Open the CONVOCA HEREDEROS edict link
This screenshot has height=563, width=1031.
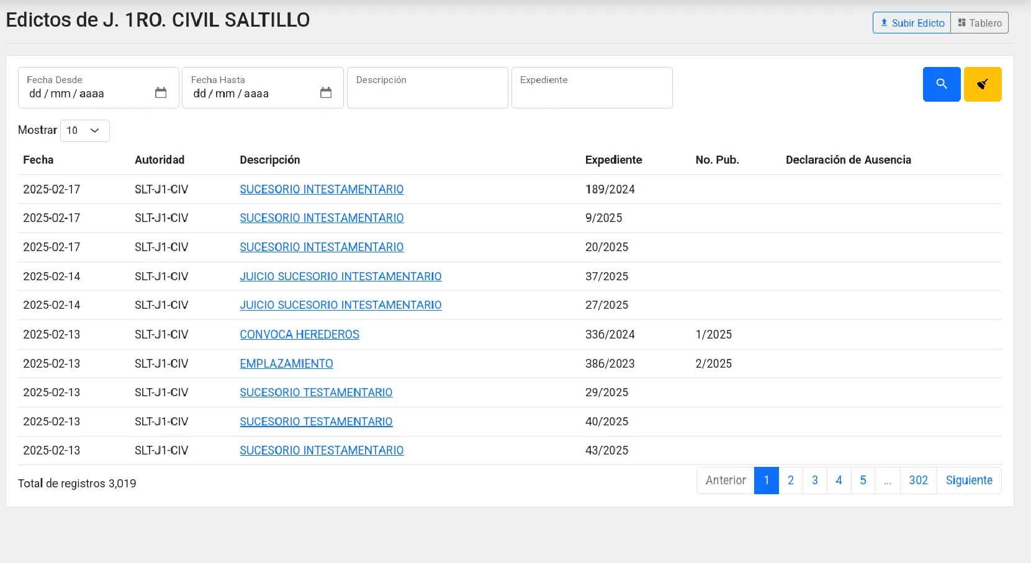coord(299,335)
